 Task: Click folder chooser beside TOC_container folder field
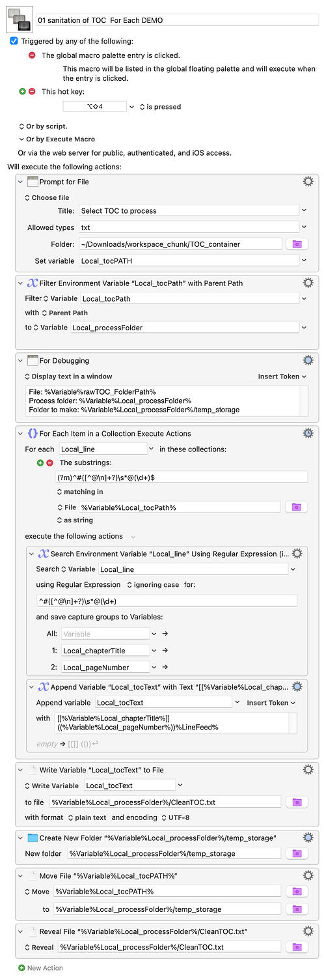(297, 244)
